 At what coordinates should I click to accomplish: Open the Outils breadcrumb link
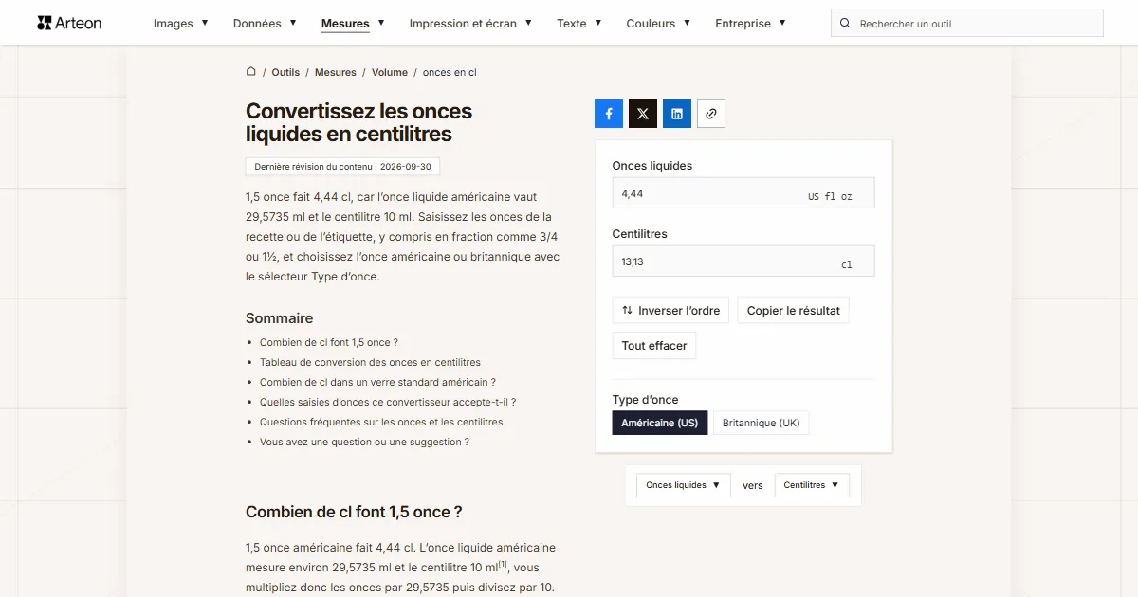click(285, 72)
